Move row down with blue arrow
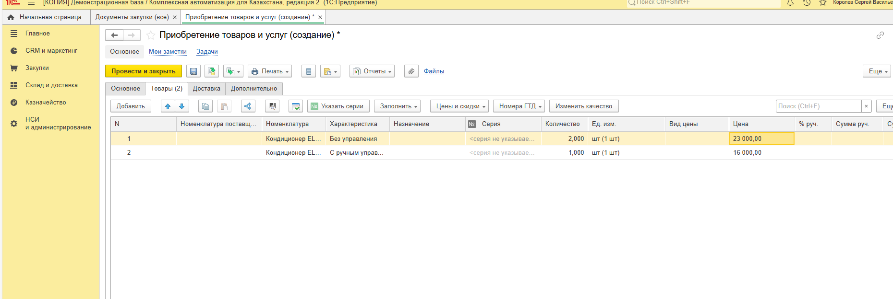The image size is (893, 299). pos(181,106)
